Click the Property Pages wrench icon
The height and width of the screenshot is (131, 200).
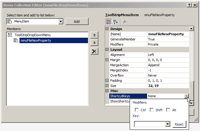pyautogui.click(x=125, y=22)
